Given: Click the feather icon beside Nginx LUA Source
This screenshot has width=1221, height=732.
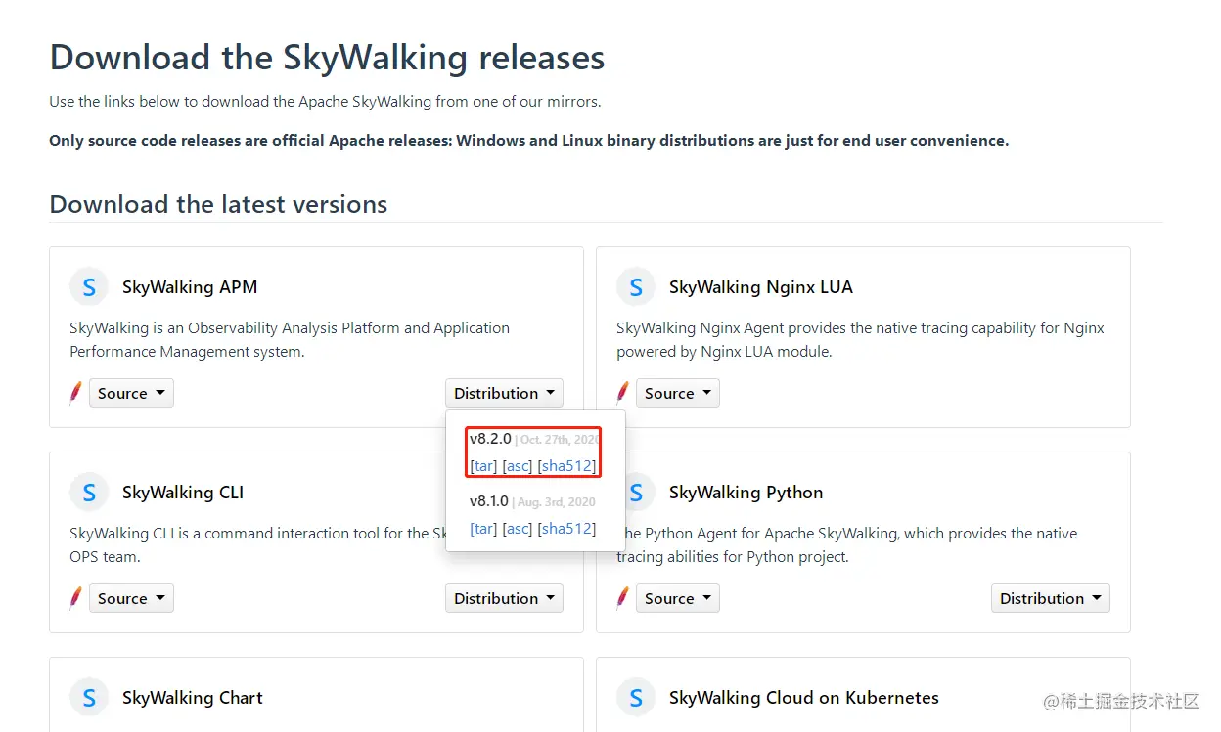Looking at the screenshot, I should [622, 393].
